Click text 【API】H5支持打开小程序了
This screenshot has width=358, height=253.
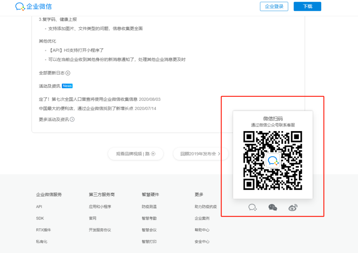(76, 50)
